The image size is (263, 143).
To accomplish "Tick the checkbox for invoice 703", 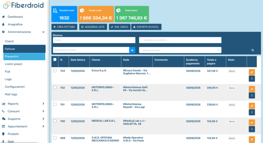I will [x=55, y=71].
